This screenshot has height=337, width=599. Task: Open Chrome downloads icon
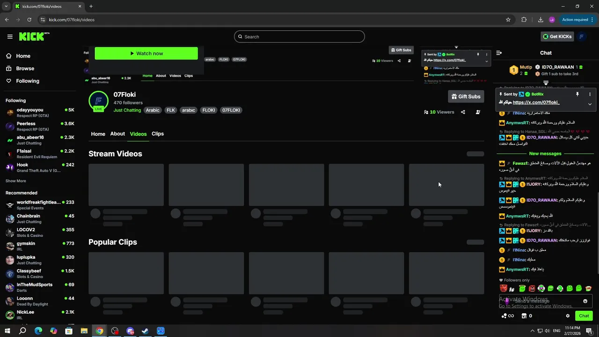pyautogui.click(x=541, y=20)
